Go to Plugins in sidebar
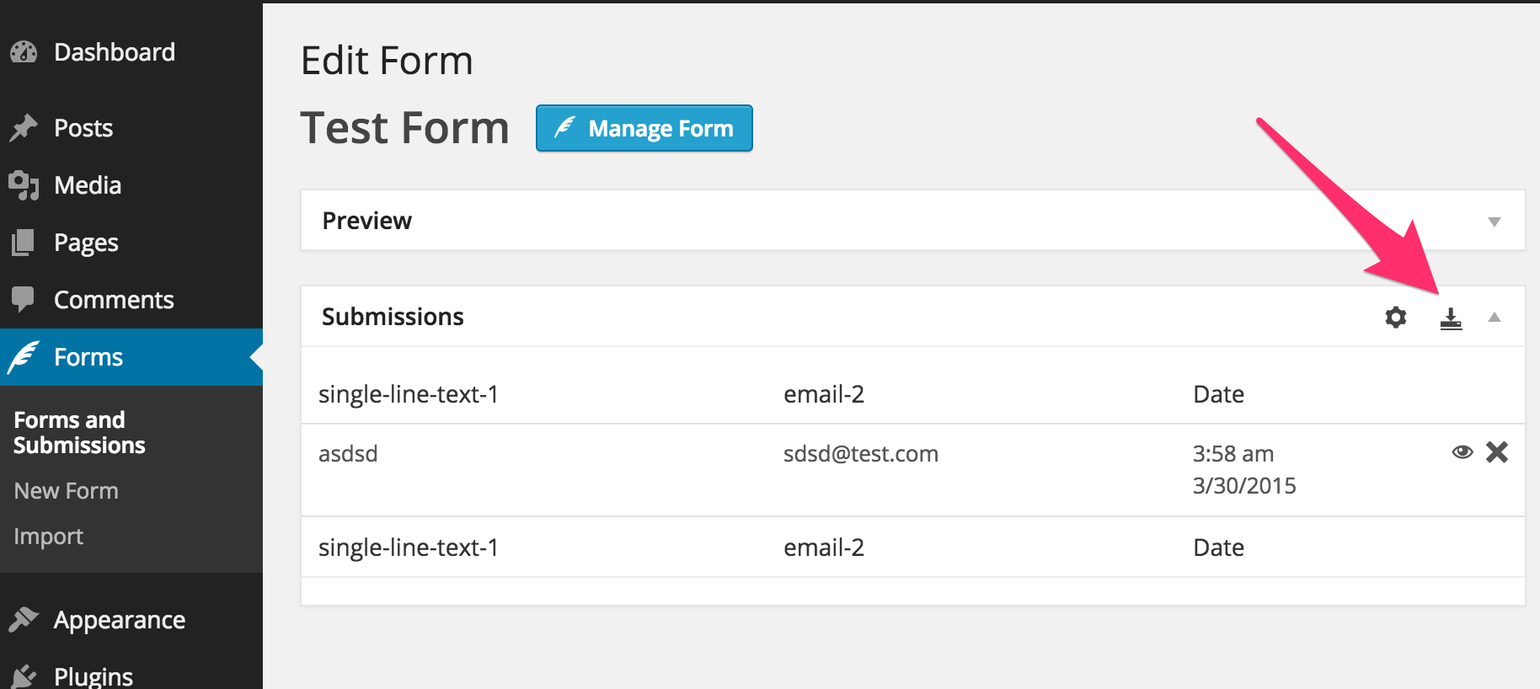1540x689 pixels. point(93,676)
